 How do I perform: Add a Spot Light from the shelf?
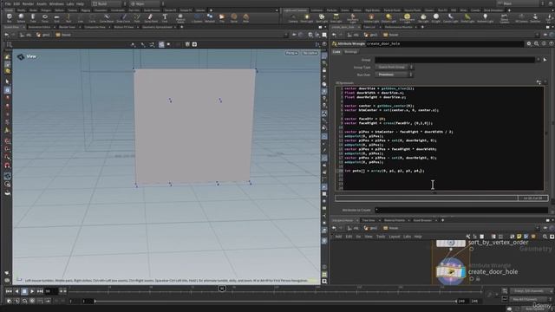coord(322,17)
